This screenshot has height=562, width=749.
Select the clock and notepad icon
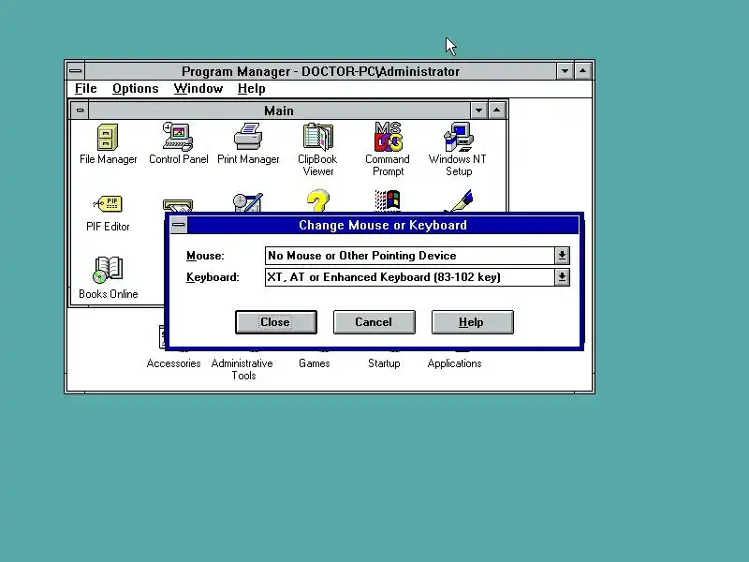pyautogui.click(x=248, y=202)
